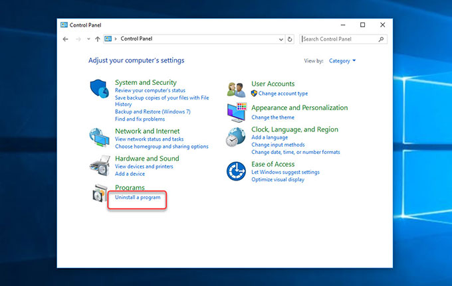This screenshot has height=286, width=452.
Task: Open Find and fix problems
Action: pos(140,119)
